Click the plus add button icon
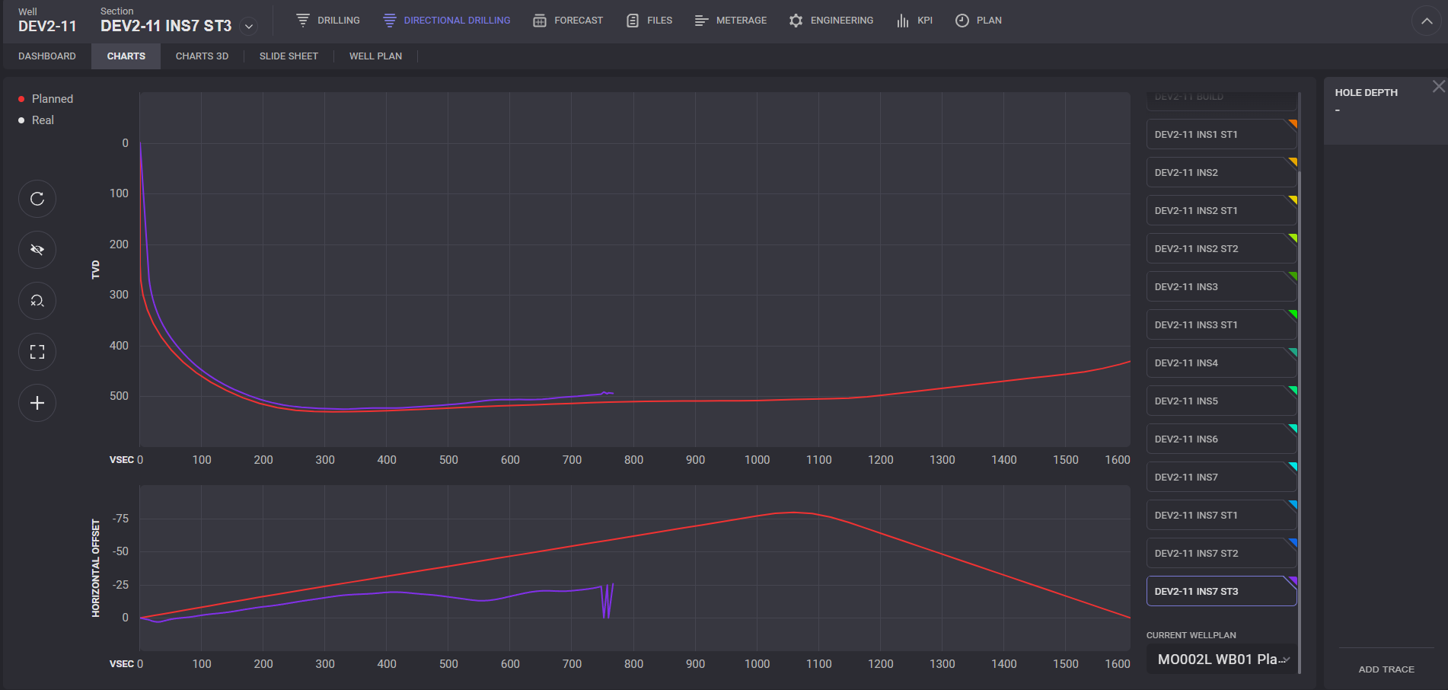 (37, 403)
